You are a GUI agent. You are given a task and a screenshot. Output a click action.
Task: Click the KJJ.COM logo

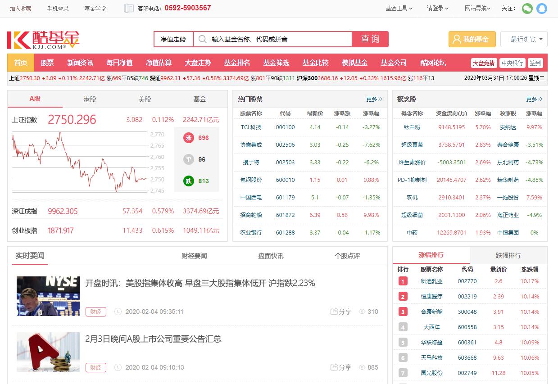click(x=43, y=40)
